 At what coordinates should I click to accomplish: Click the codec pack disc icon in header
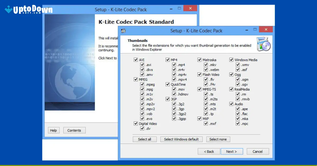coord(263,44)
